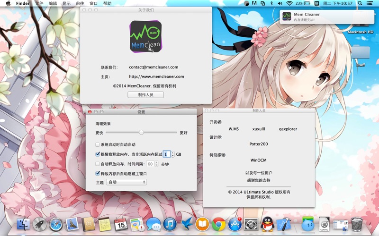Open Trash in the Dock
The height and width of the screenshot is (236, 379).
tap(357, 225)
